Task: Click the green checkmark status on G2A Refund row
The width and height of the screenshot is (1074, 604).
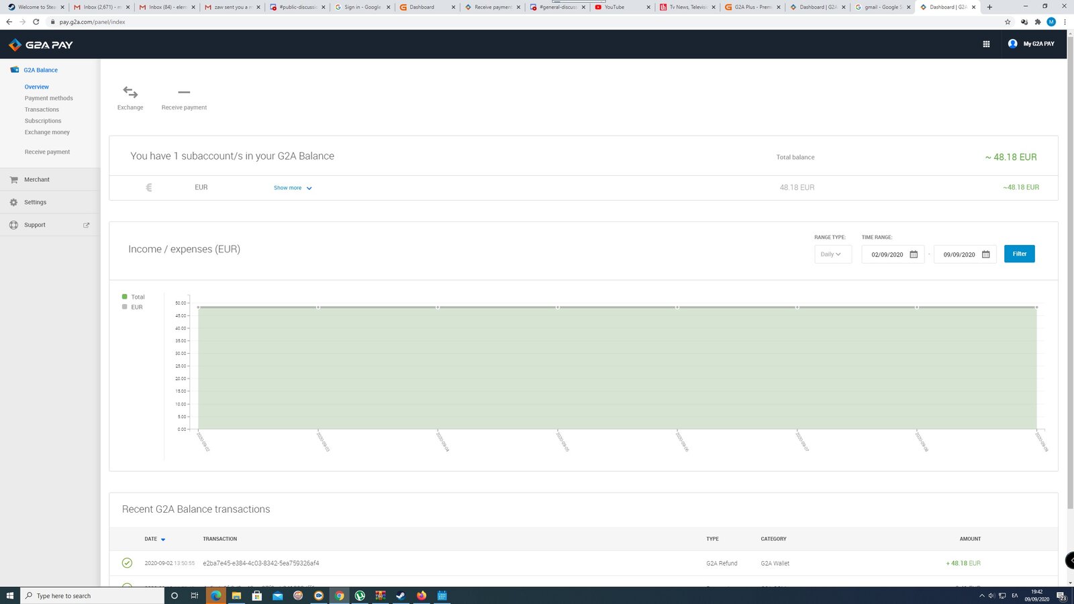Action: tap(127, 563)
